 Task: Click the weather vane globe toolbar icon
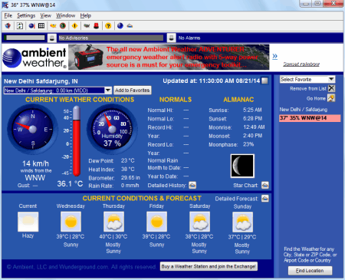pos(8,25)
